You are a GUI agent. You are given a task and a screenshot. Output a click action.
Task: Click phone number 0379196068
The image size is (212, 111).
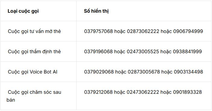click(98, 51)
